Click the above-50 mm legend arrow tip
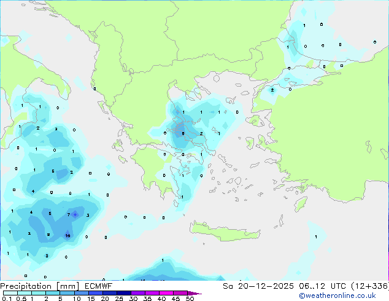The width and height of the screenshot is (389, 301). click(x=194, y=293)
